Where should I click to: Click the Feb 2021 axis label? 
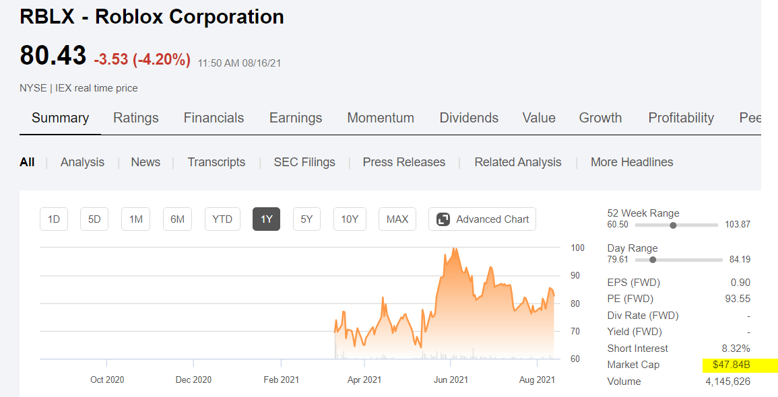[282, 380]
